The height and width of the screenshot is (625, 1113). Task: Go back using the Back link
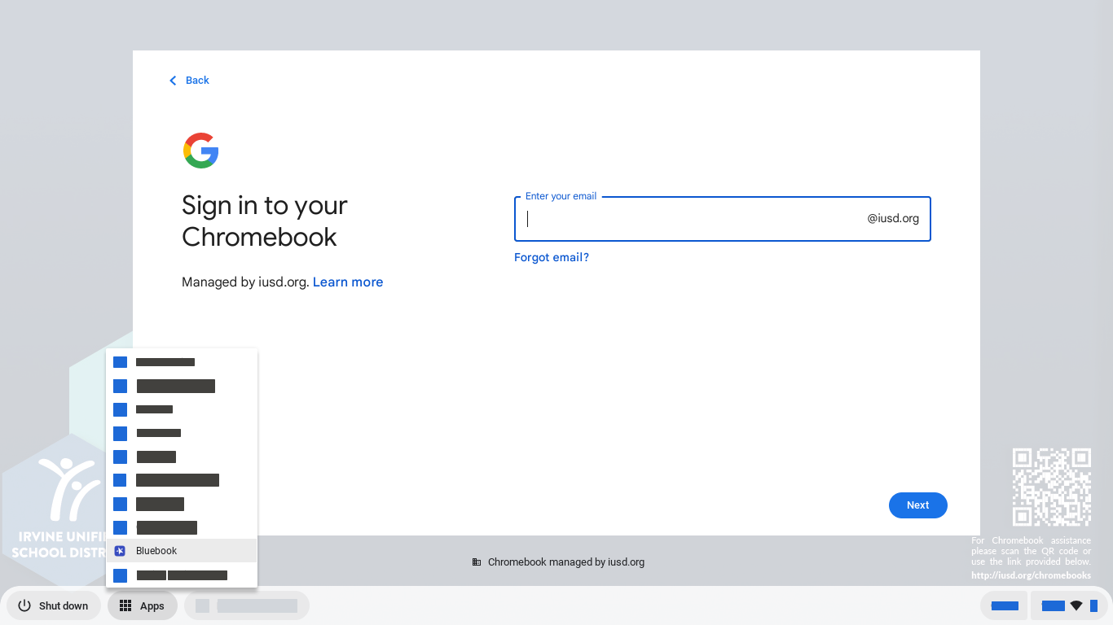(x=189, y=81)
